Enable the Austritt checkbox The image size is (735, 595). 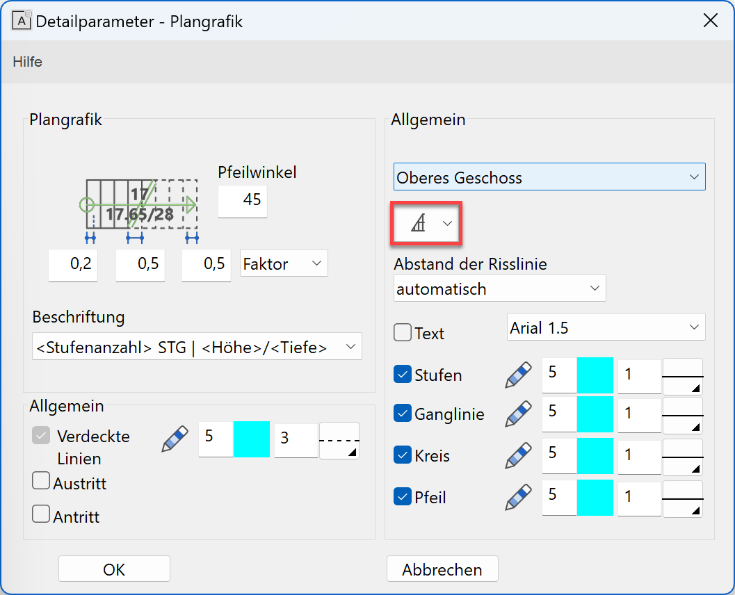(x=41, y=480)
